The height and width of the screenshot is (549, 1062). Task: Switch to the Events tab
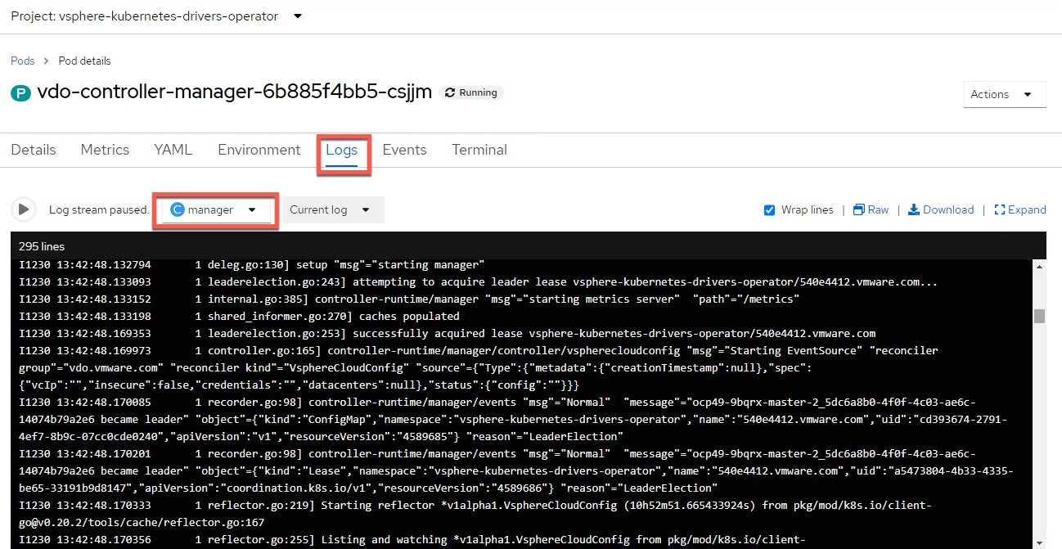pyautogui.click(x=404, y=150)
